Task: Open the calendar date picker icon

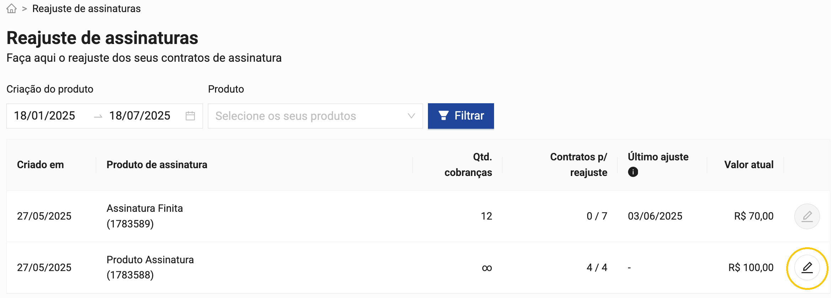Action: [x=190, y=116]
